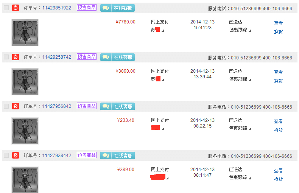Viewport: 299px width, 193px height.
Task: Click 查看 for the ¥389.00 order
Action: point(278,171)
